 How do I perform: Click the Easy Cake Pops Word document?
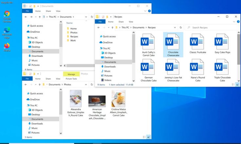(221, 42)
